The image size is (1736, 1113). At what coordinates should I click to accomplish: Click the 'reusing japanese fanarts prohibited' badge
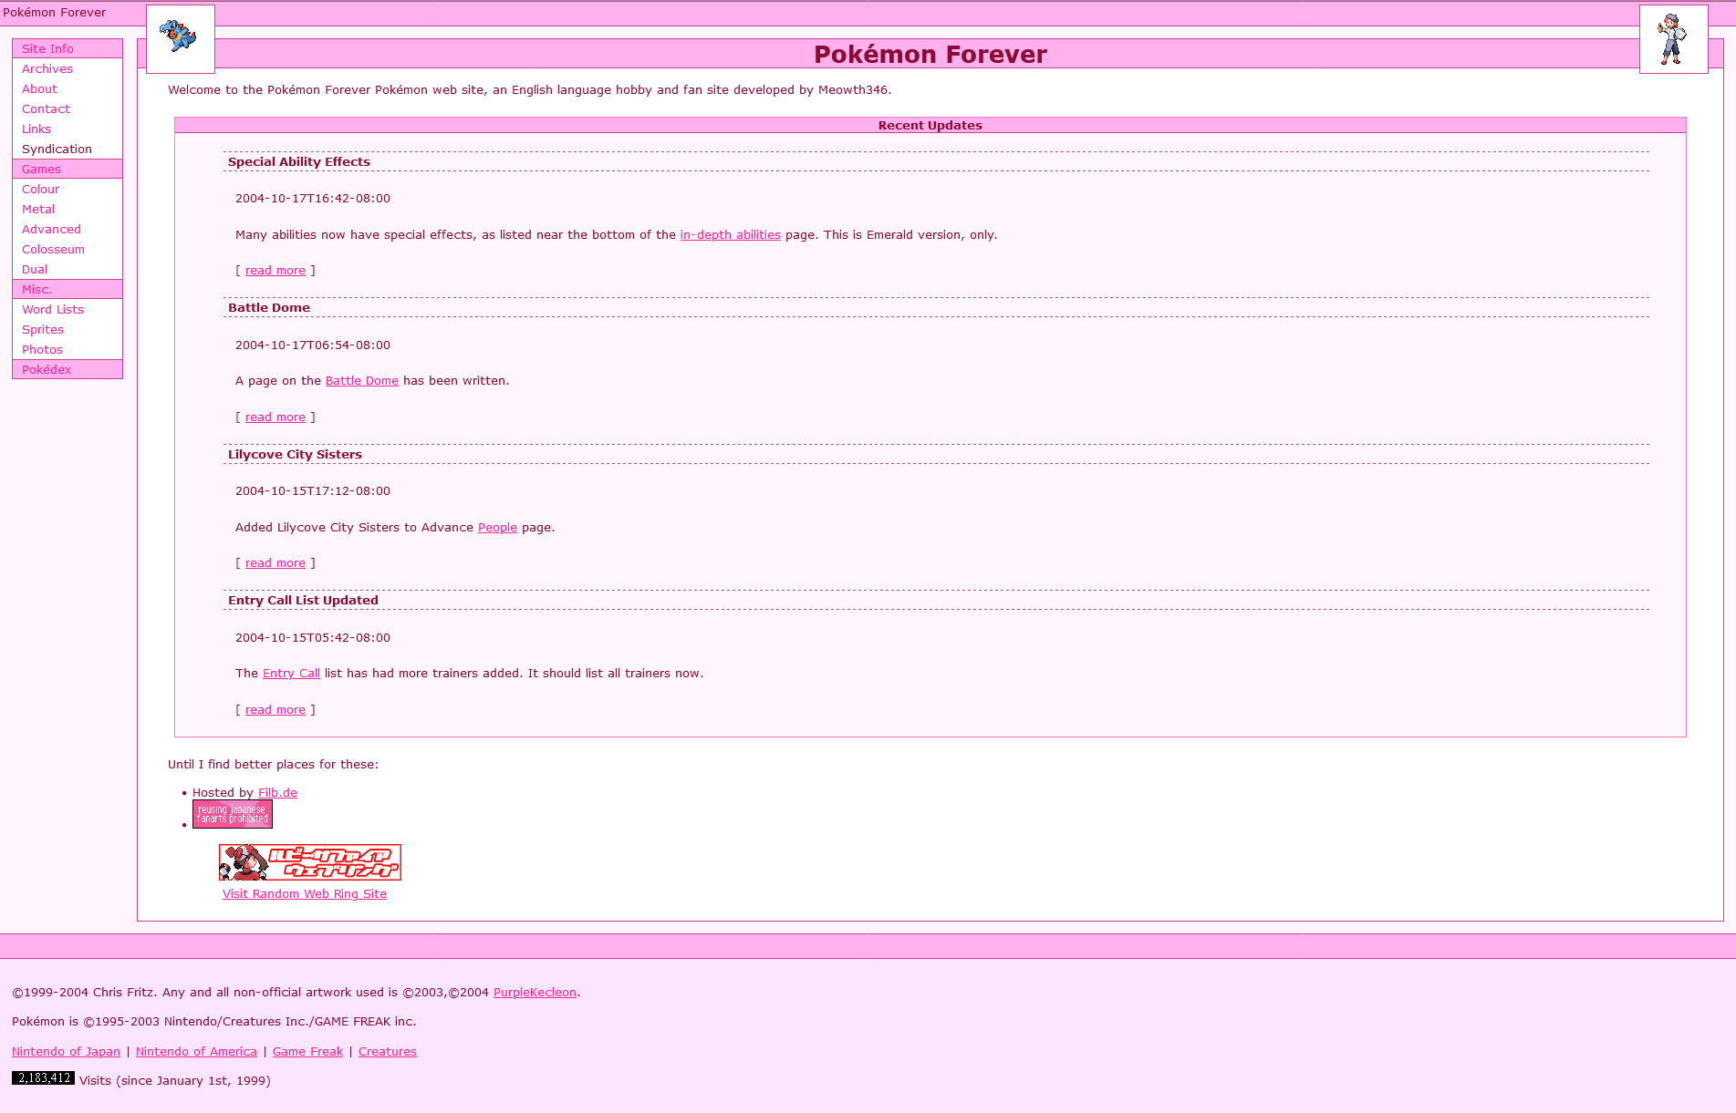(233, 814)
